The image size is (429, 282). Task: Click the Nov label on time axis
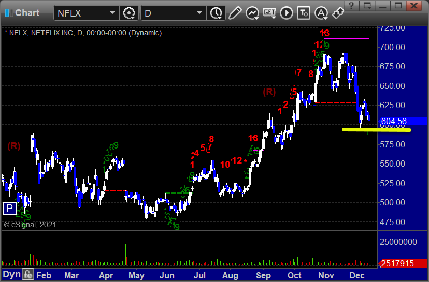point(326,275)
